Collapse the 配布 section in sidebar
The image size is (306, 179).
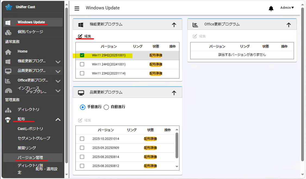click(58, 119)
